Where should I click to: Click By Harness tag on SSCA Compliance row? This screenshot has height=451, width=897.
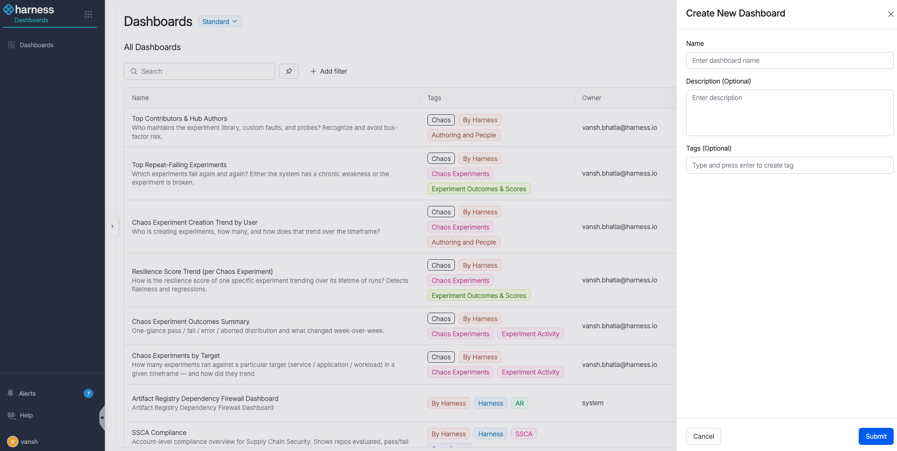pos(449,434)
